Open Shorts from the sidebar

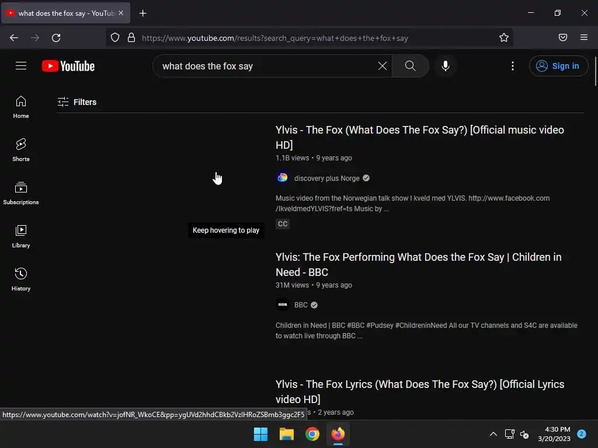(x=21, y=150)
